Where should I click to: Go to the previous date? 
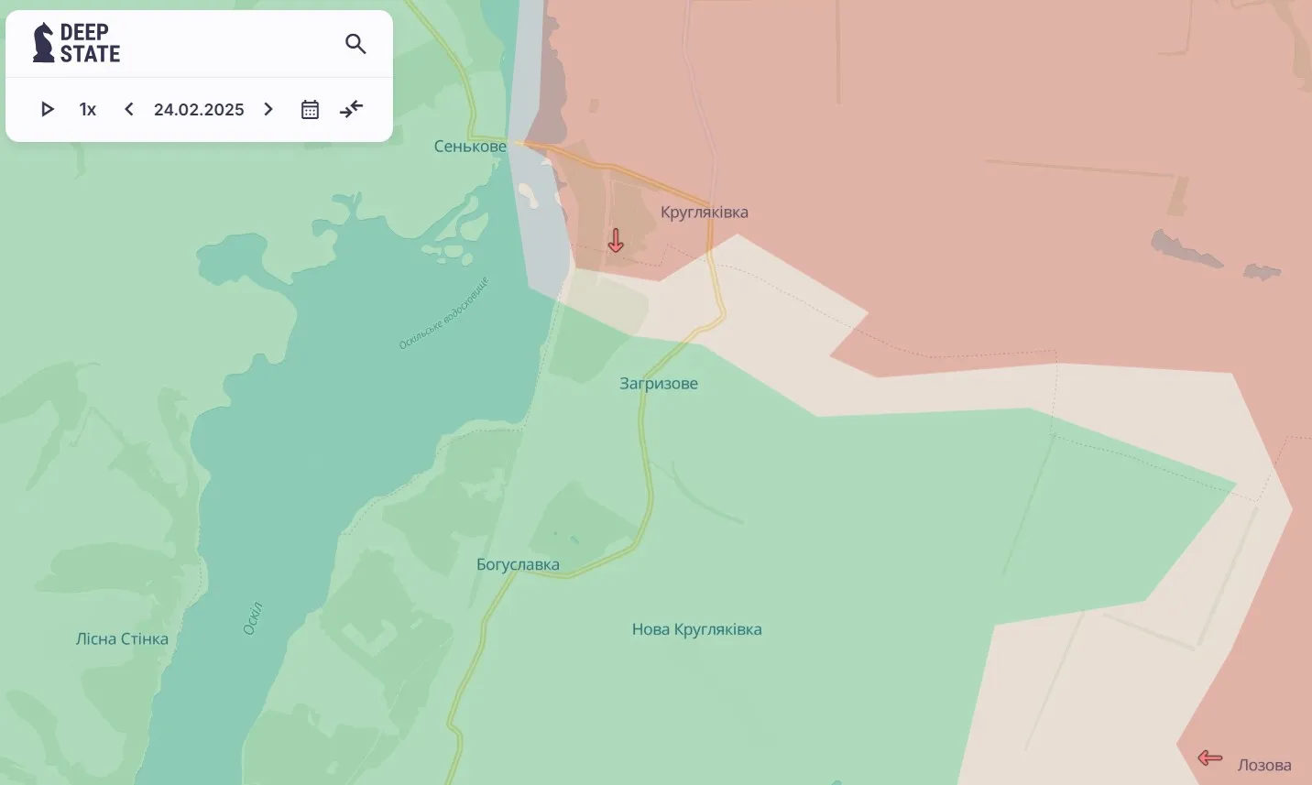(129, 110)
